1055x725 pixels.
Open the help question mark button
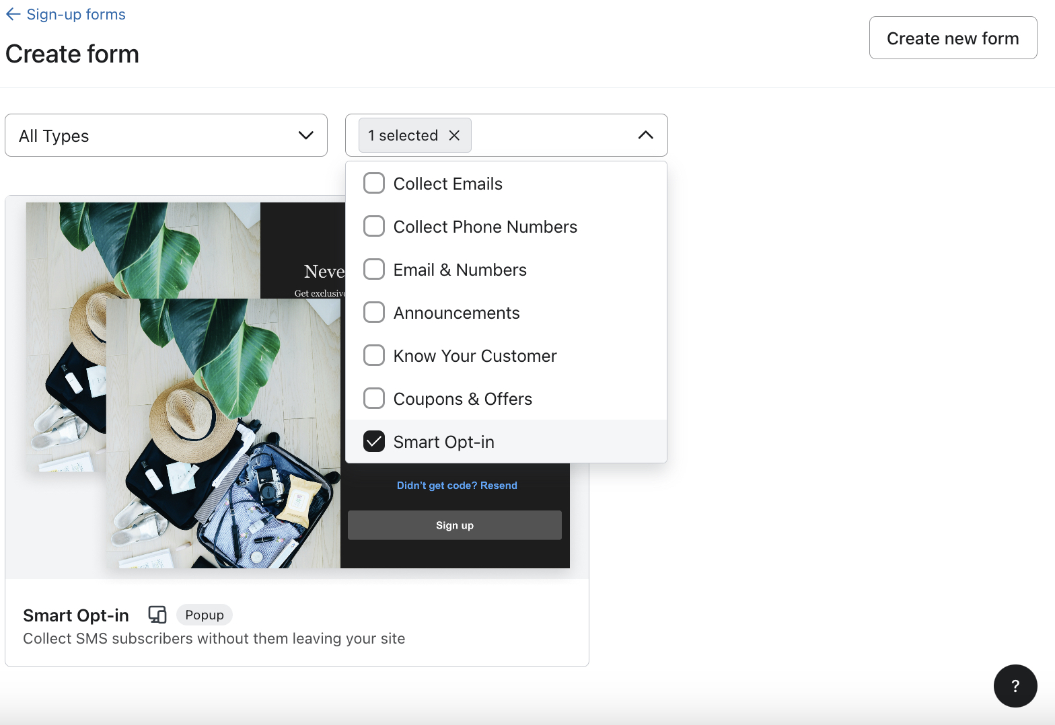(x=1015, y=685)
